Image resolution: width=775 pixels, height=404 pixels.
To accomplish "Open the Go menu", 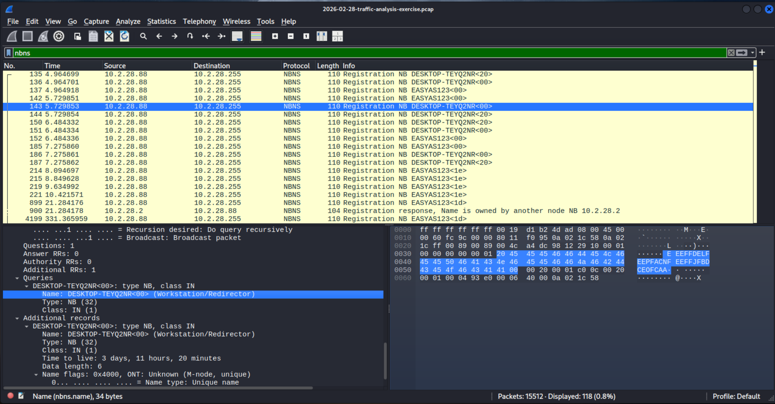I will (x=72, y=22).
